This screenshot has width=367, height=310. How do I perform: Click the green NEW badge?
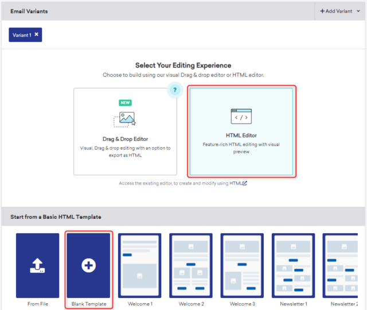(x=125, y=103)
